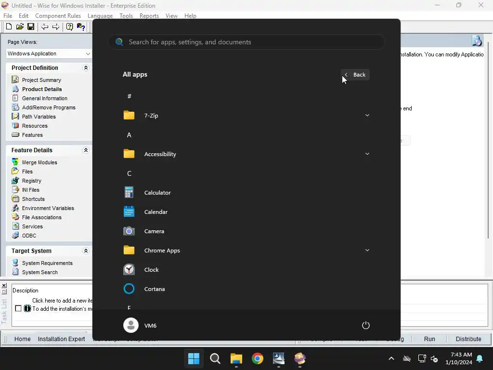The height and width of the screenshot is (370, 493).
Task: Switch to the Installation Expert tab
Action: coord(61,339)
